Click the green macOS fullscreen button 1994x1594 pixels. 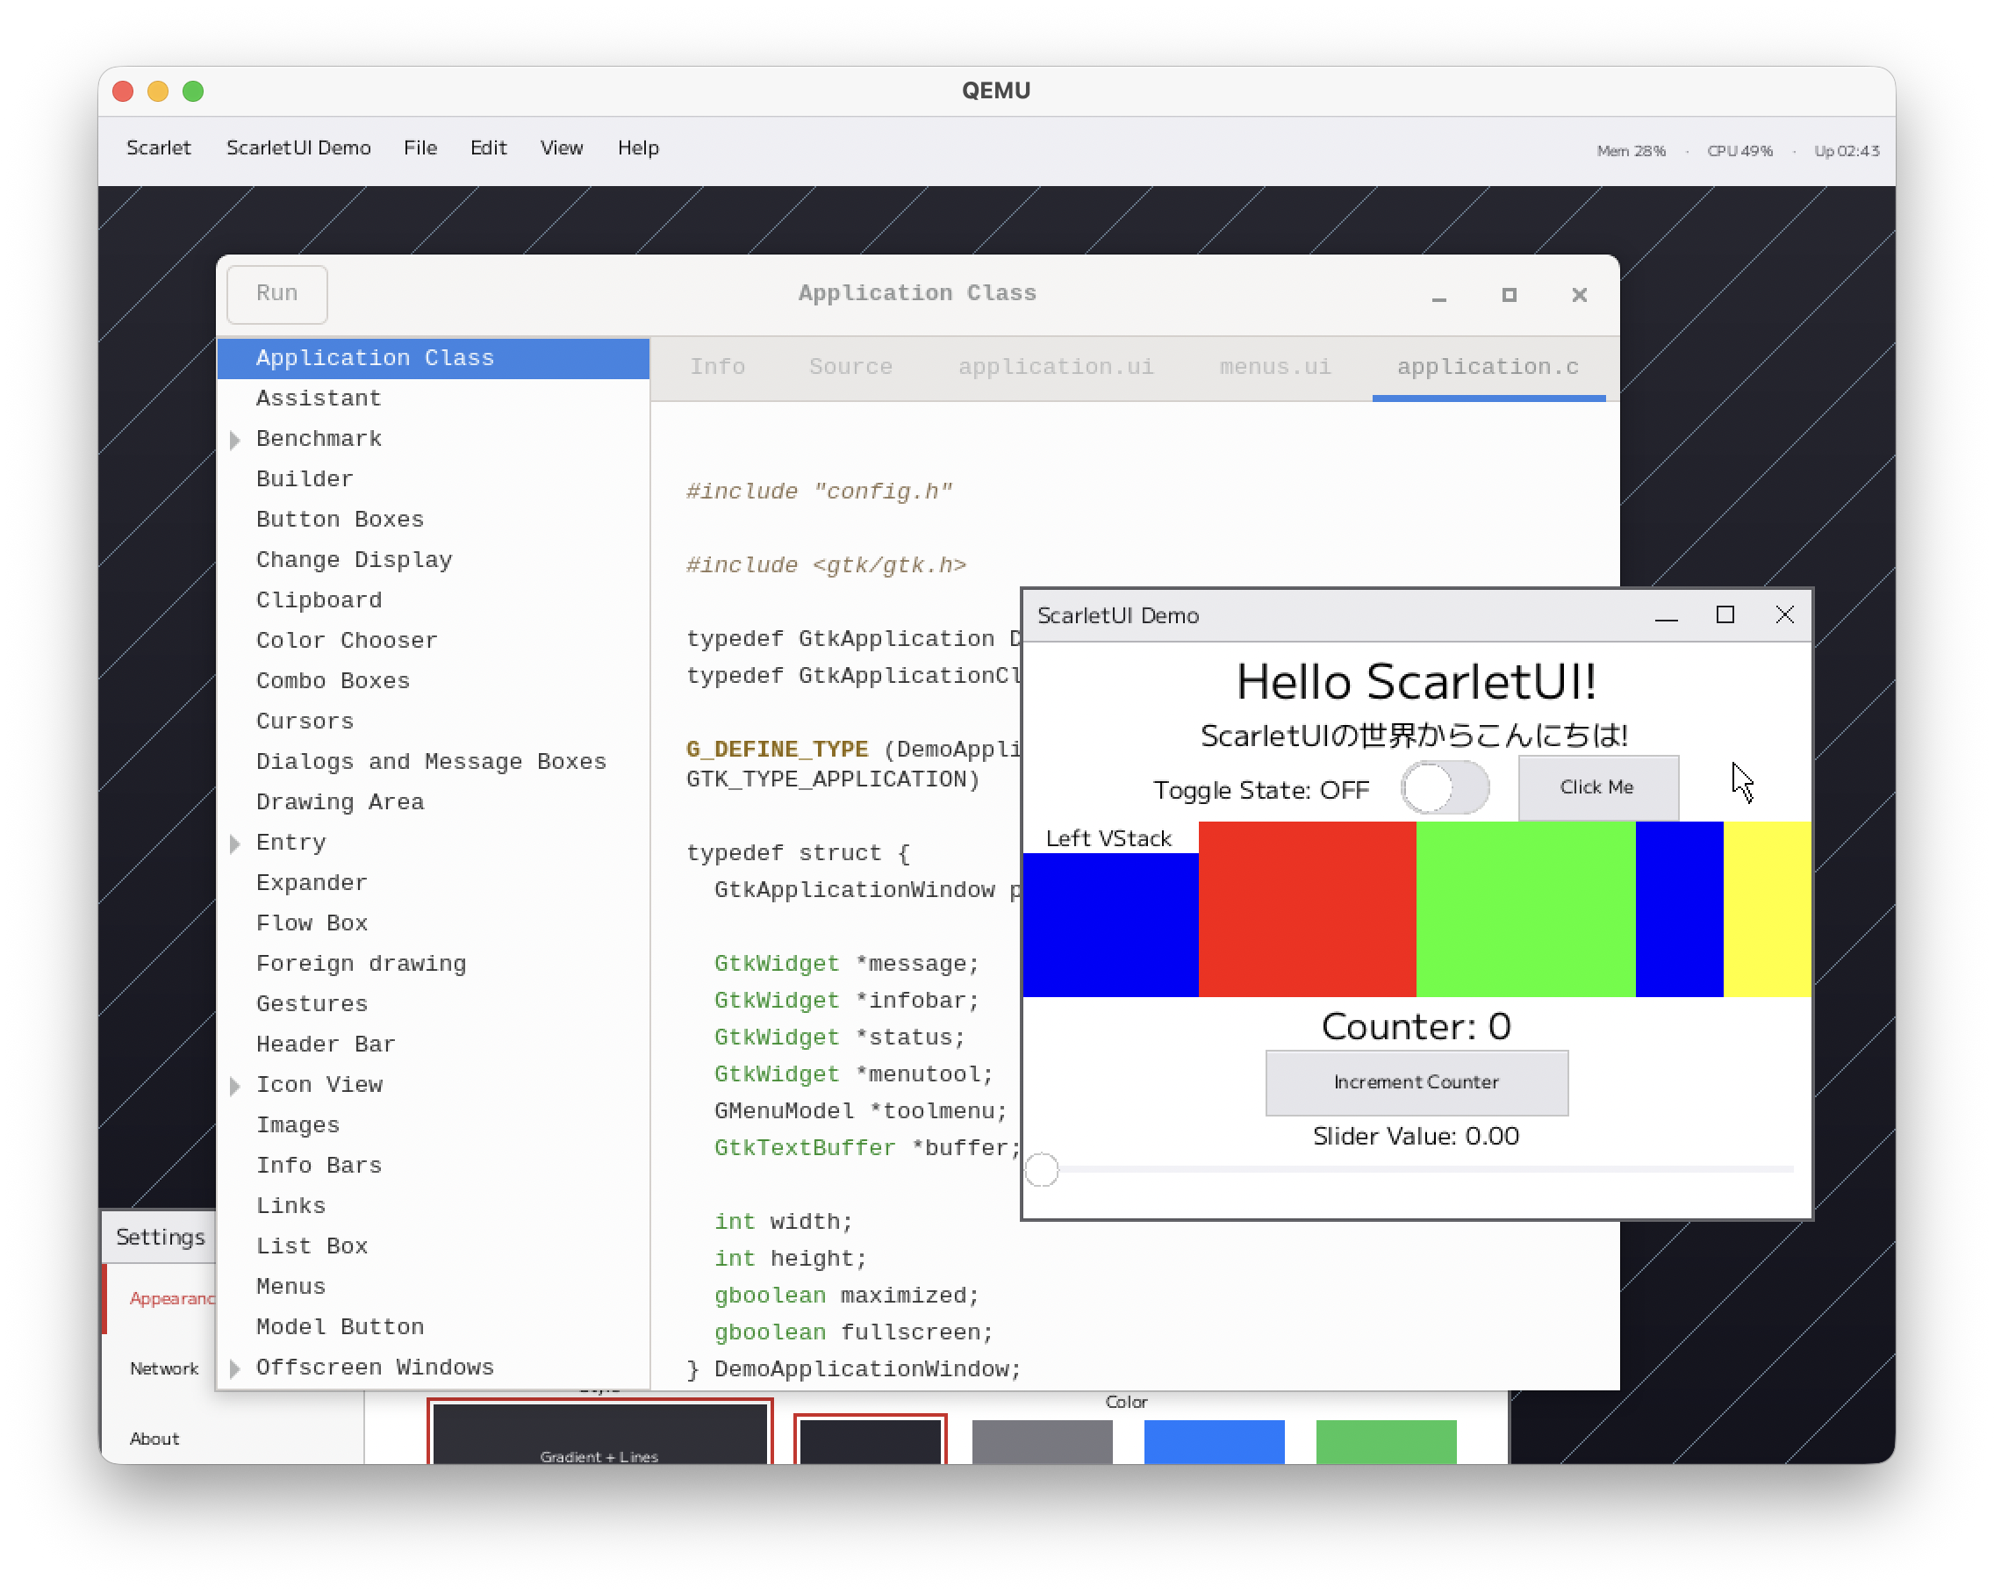pyautogui.click(x=193, y=90)
